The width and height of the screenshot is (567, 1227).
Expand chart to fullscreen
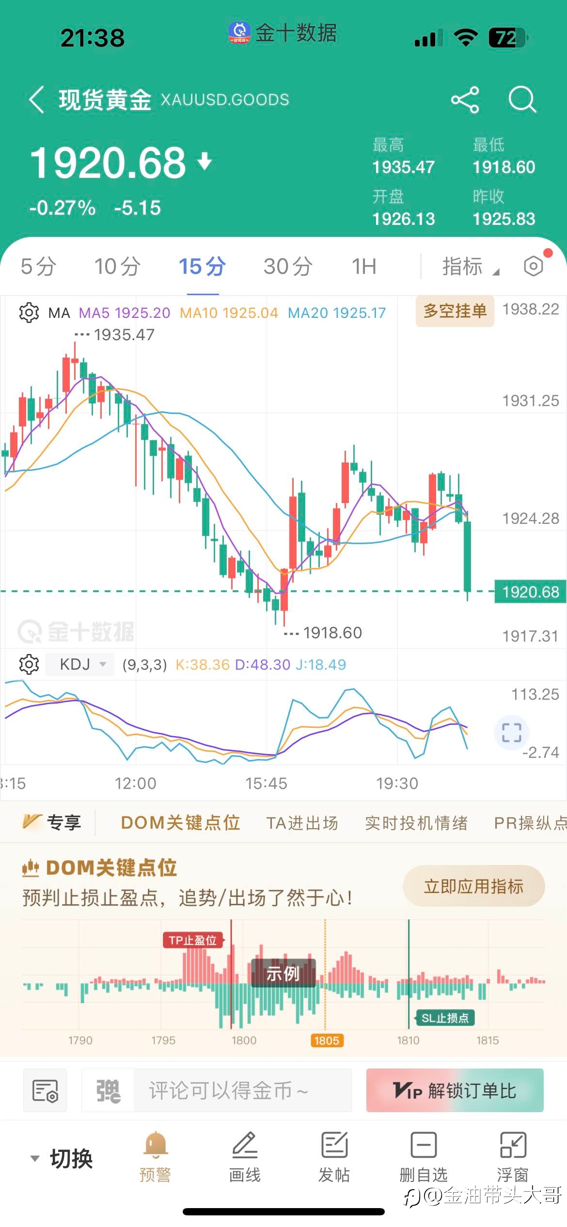click(511, 733)
